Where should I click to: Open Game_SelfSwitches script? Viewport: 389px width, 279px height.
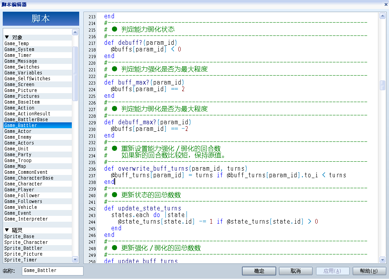(38, 79)
